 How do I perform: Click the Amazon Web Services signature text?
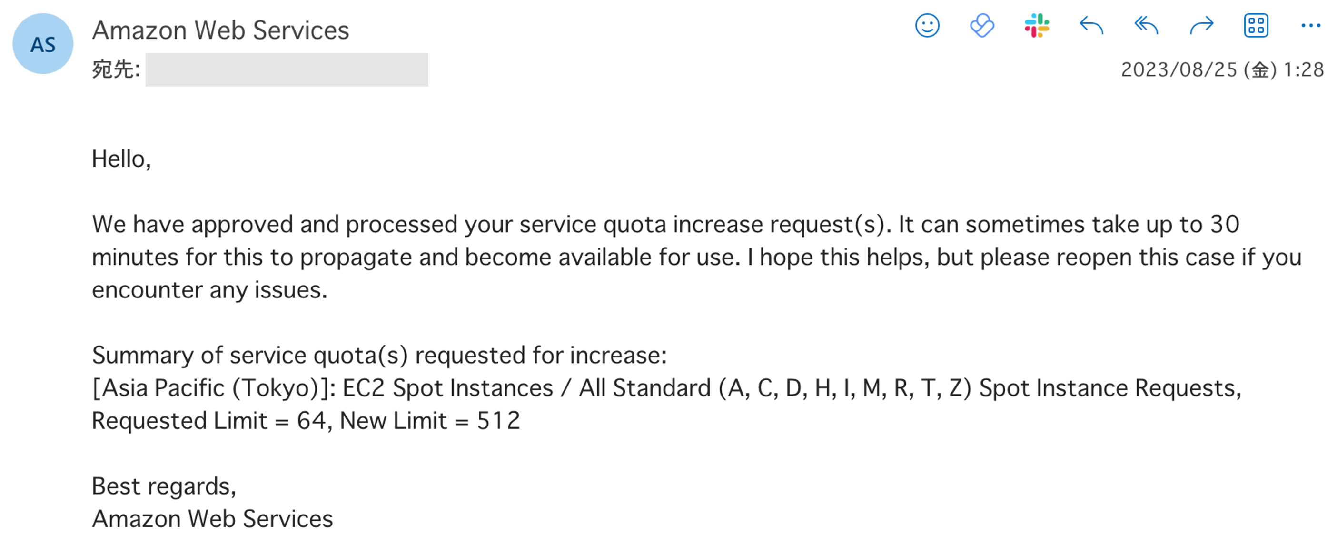tap(212, 519)
